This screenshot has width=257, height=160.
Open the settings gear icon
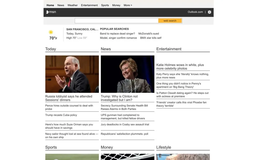click(x=209, y=12)
